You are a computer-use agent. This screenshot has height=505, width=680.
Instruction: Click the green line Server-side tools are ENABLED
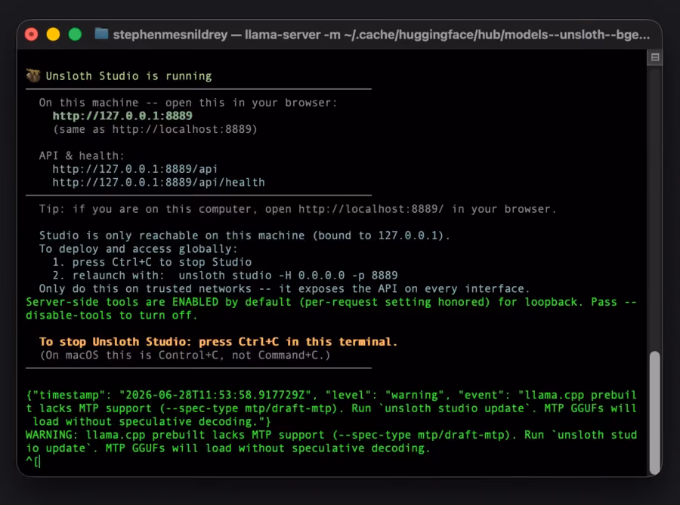pyautogui.click(x=332, y=302)
